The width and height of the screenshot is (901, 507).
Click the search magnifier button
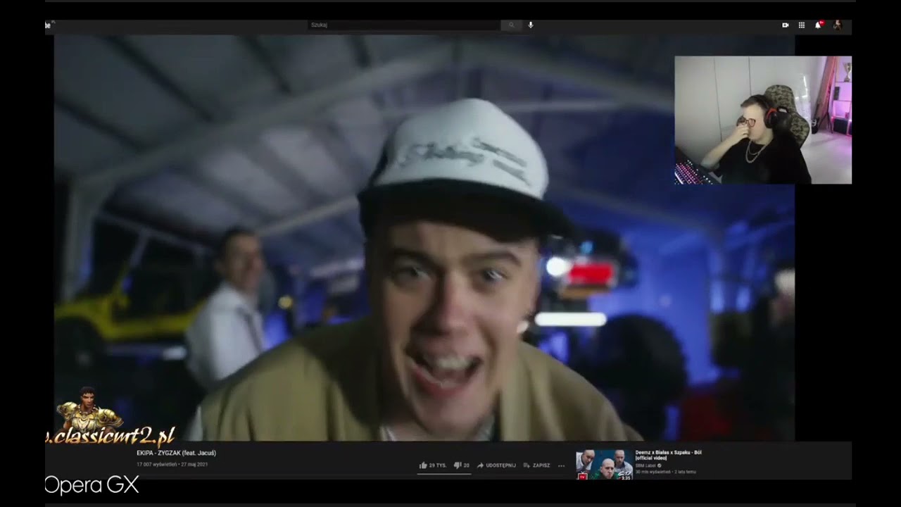click(x=512, y=25)
